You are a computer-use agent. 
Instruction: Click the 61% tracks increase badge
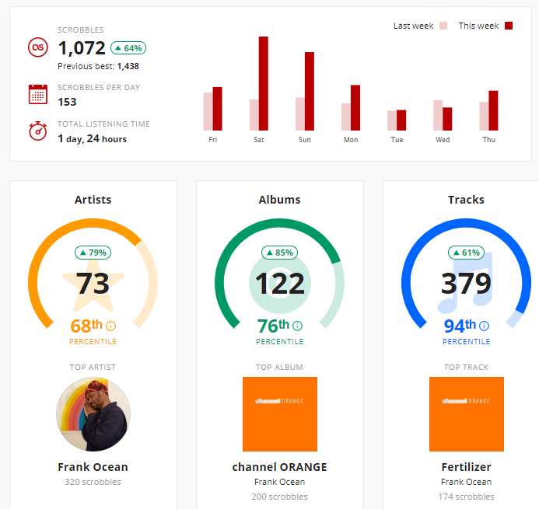(466, 253)
